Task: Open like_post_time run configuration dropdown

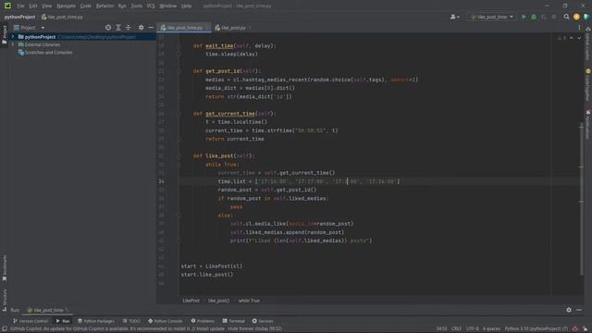Action: point(492,17)
